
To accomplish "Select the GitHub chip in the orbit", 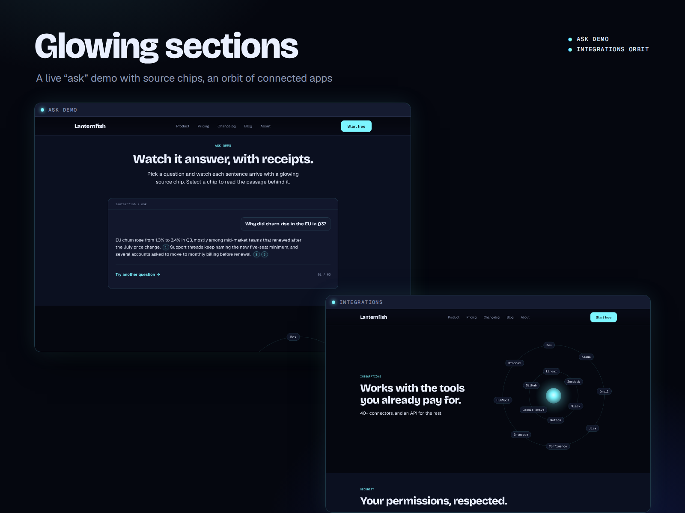I will (531, 385).
